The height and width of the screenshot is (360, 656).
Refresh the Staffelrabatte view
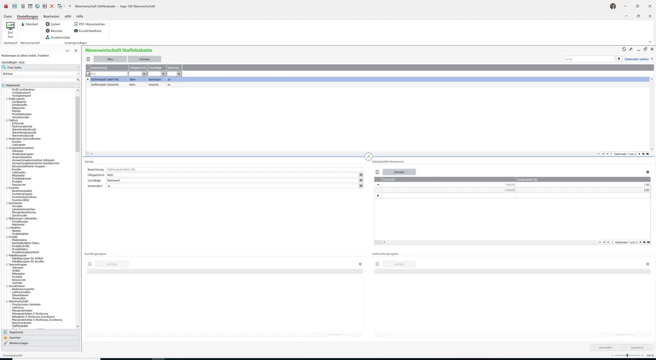(624, 49)
